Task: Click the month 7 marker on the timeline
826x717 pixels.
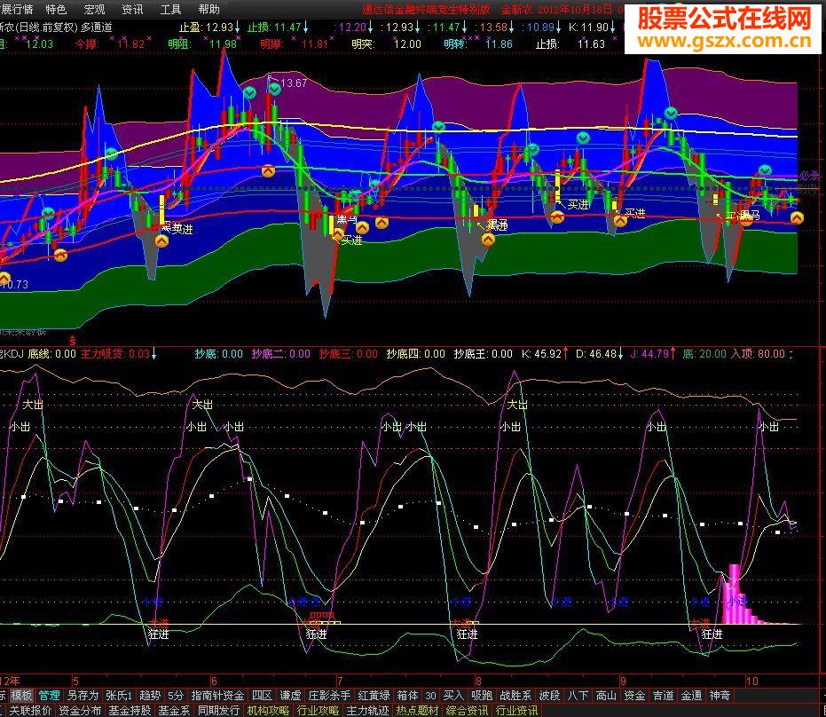Action: [341, 681]
